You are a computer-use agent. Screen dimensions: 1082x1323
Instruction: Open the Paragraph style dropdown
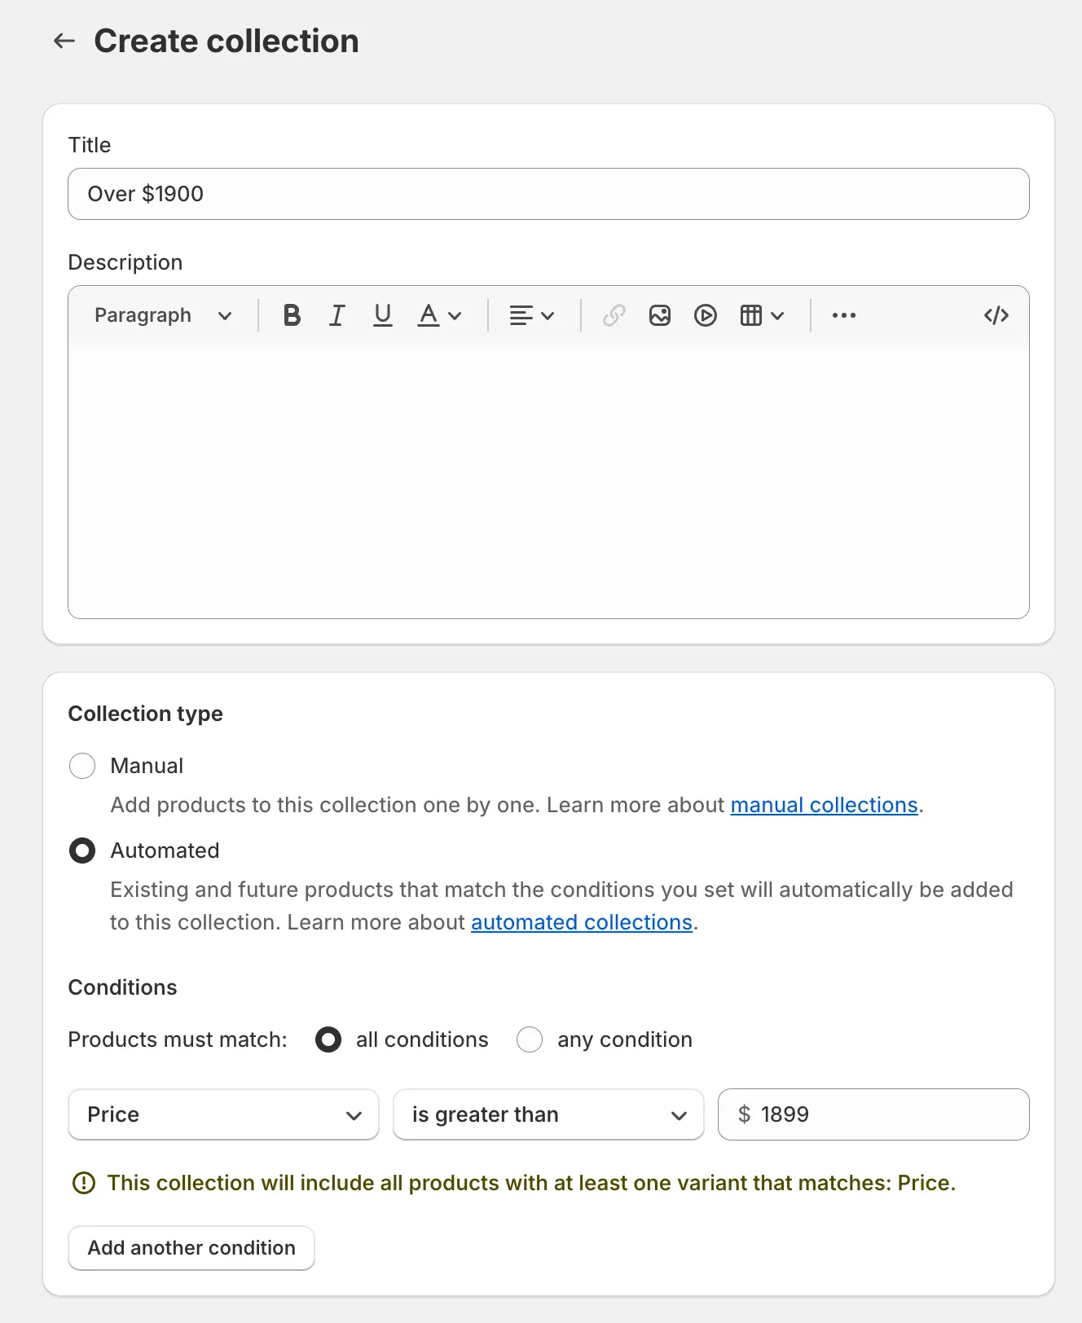(163, 315)
